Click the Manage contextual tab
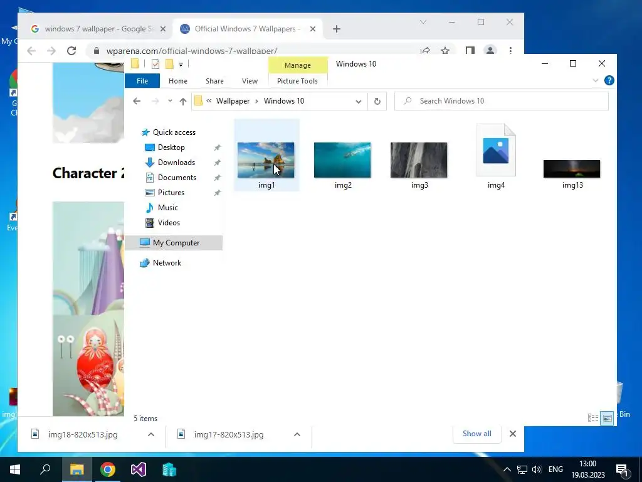This screenshot has height=482, width=642. pos(298,65)
